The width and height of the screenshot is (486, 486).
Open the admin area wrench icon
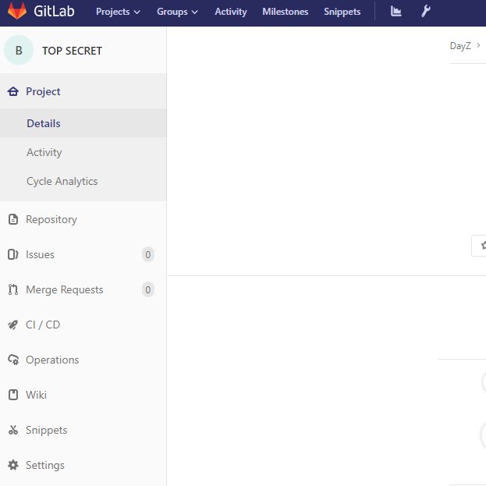[426, 12]
